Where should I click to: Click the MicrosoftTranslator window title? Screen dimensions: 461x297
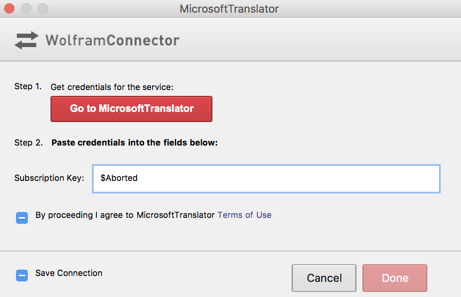[x=229, y=9]
